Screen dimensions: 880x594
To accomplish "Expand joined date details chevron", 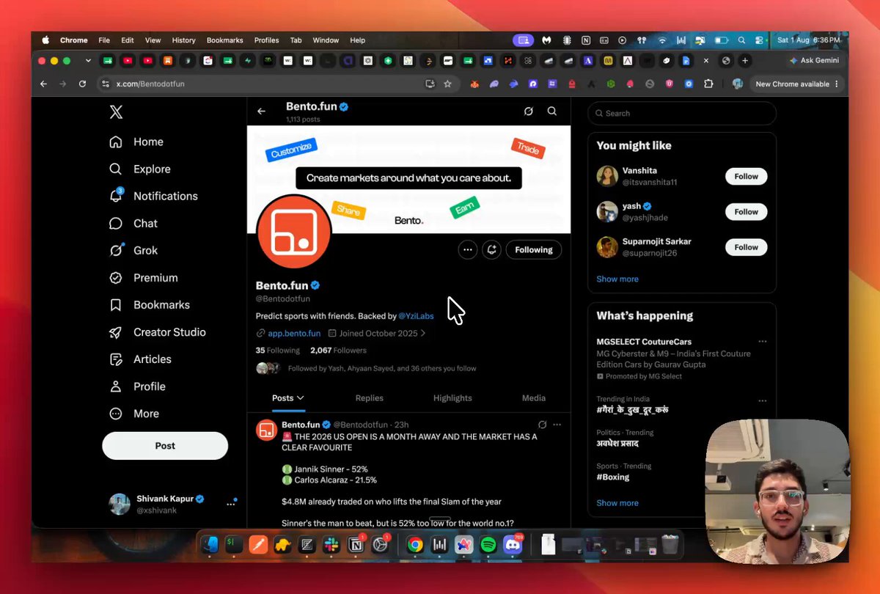I will click(x=423, y=334).
